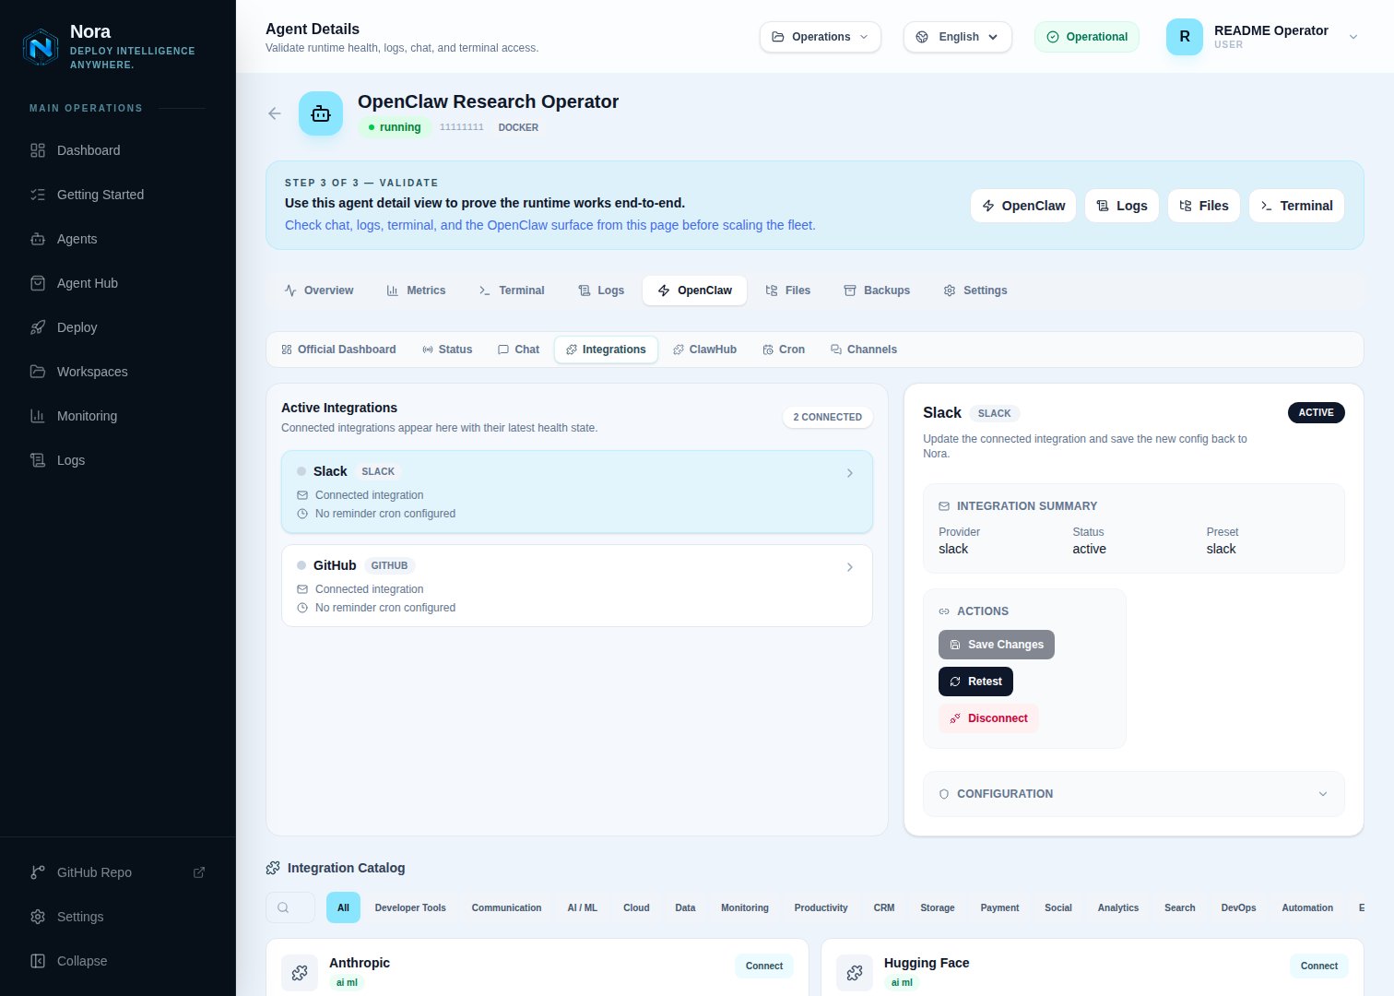Click the 2 CONNECTED badge

click(828, 417)
